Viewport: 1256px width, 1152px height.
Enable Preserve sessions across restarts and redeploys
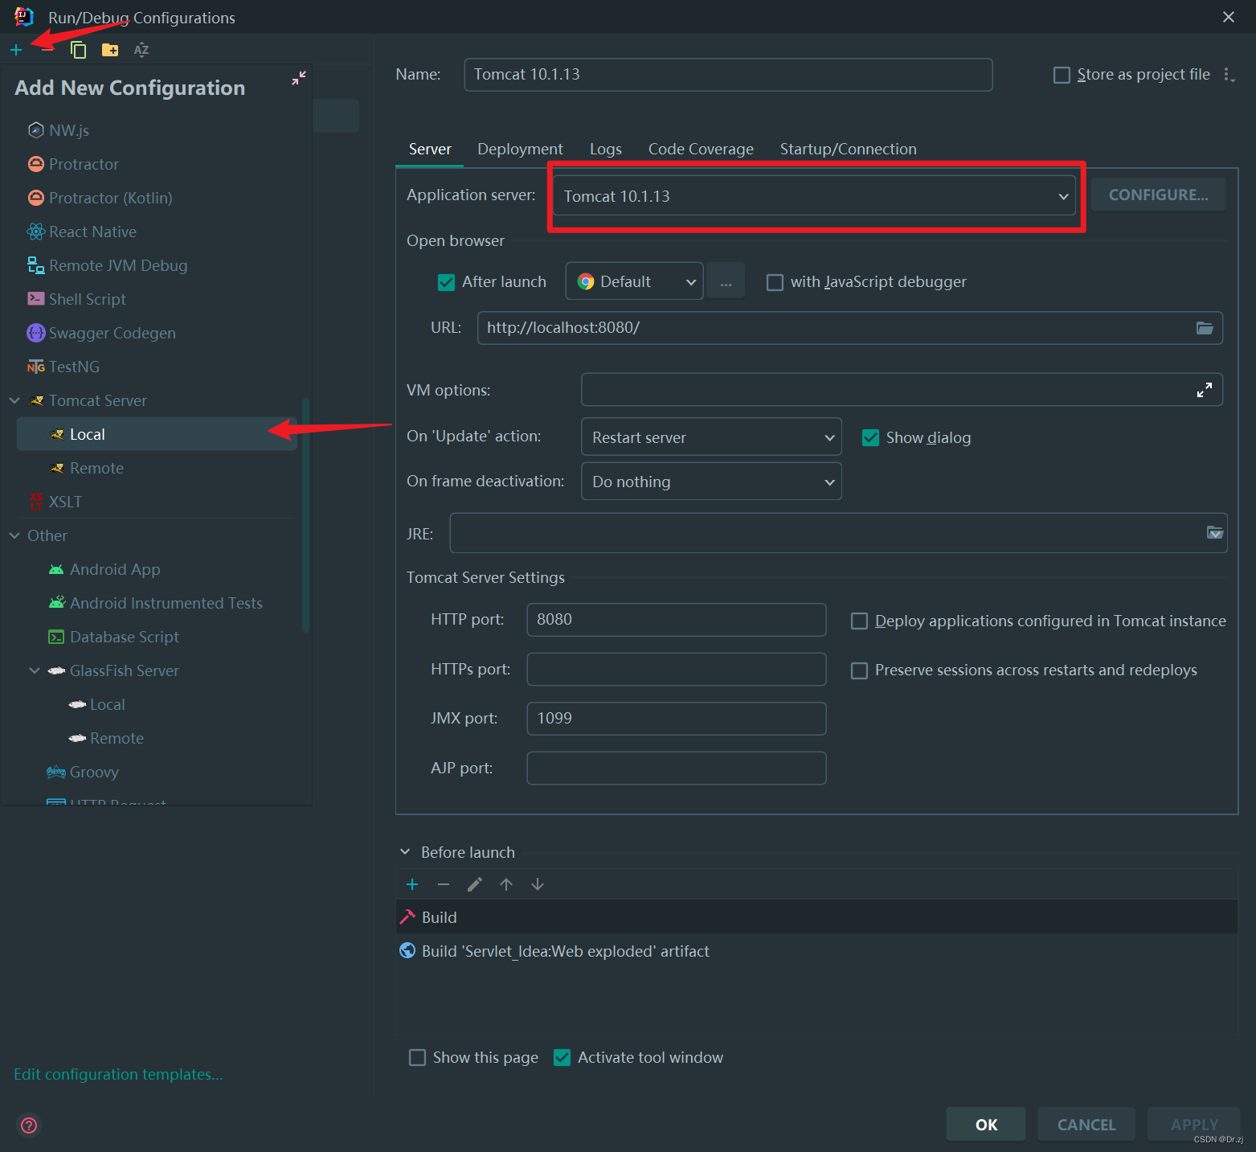coord(859,670)
